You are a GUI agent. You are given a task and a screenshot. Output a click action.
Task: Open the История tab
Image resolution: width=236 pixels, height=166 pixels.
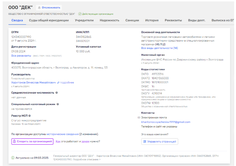[x=152, y=20]
